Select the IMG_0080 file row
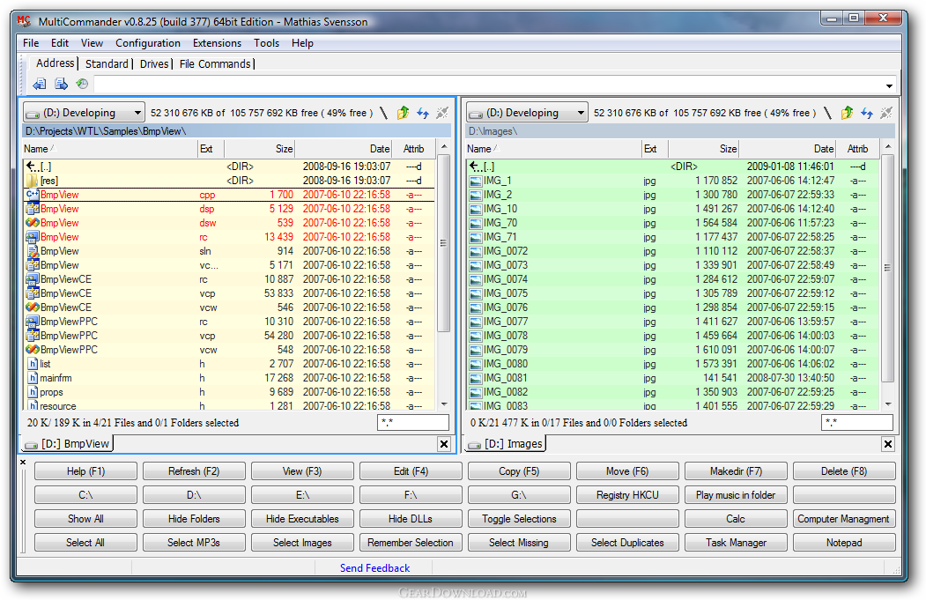The image size is (926, 600). tap(673, 364)
